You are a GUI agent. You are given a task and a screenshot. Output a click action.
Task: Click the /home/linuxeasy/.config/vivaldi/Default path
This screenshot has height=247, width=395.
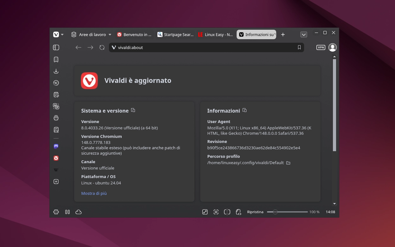coord(245,163)
